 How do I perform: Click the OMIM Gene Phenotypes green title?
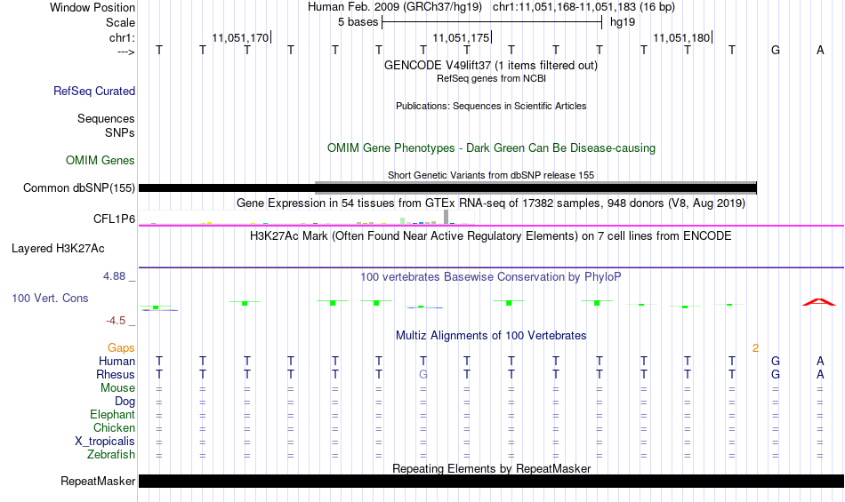(x=492, y=148)
